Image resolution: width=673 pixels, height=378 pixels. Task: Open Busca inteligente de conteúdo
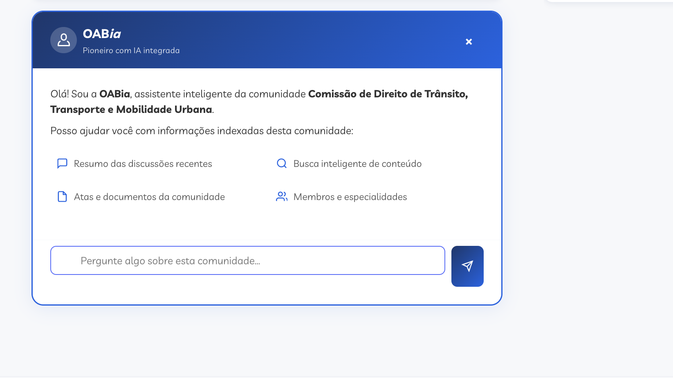[357, 163]
